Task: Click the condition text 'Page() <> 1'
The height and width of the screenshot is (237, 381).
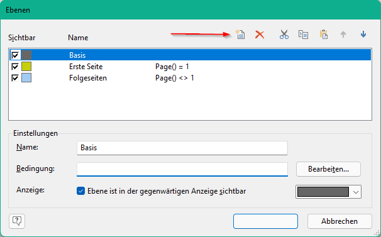Action: (174, 78)
